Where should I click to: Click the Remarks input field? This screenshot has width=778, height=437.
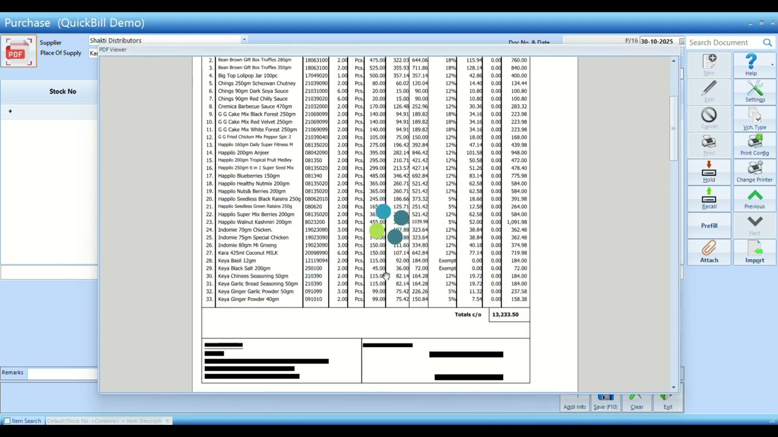(x=62, y=373)
